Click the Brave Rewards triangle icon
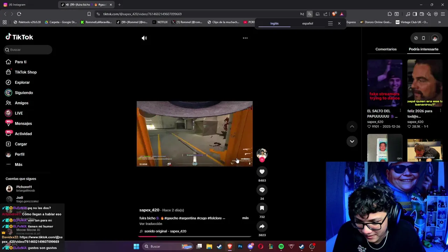The height and width of the screenshot is (252, 448). (x=342, y=14)
